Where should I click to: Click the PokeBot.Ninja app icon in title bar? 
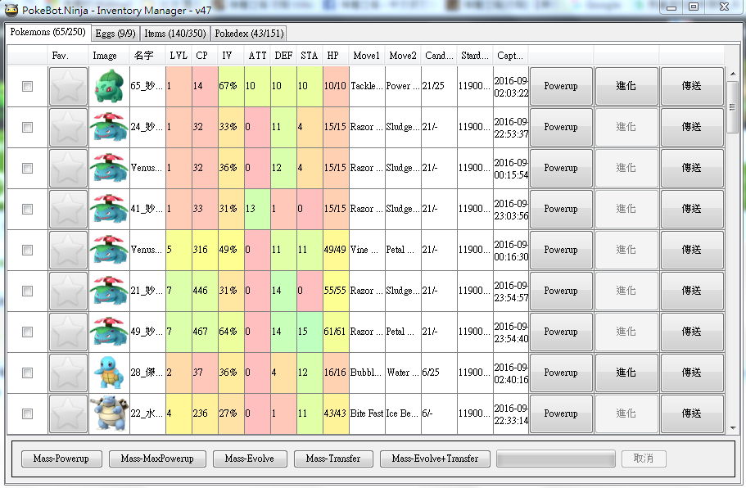[11, 10]
